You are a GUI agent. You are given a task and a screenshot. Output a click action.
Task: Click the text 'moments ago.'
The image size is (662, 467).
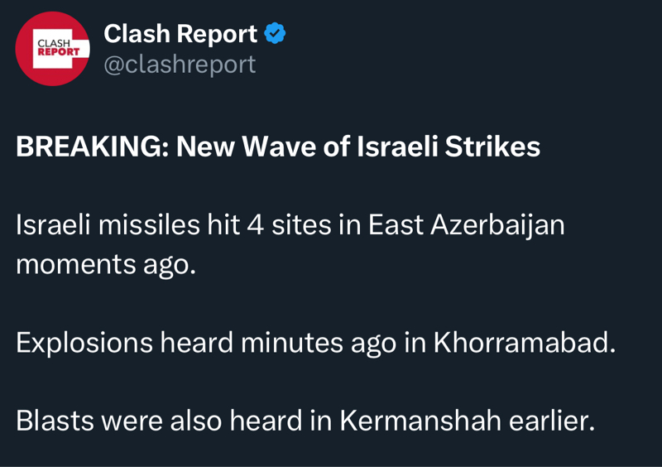[x=106, y=263]
